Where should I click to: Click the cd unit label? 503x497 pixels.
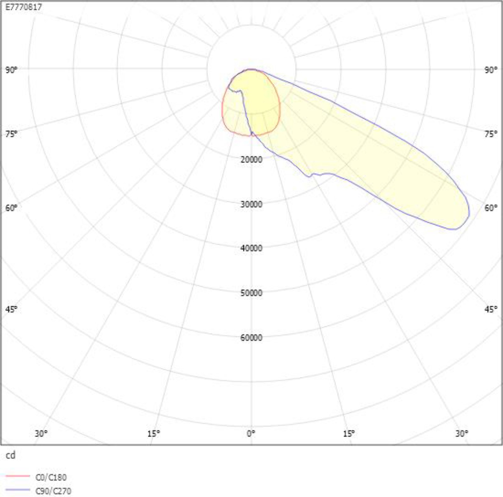pyautogui.click(x=10, y=455)
